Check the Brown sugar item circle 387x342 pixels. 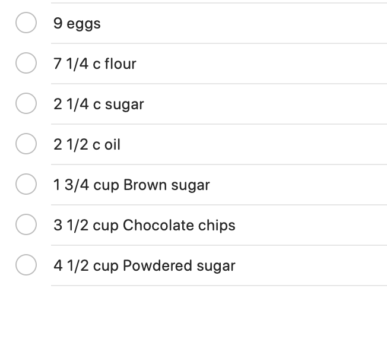[x=26, y=185]
